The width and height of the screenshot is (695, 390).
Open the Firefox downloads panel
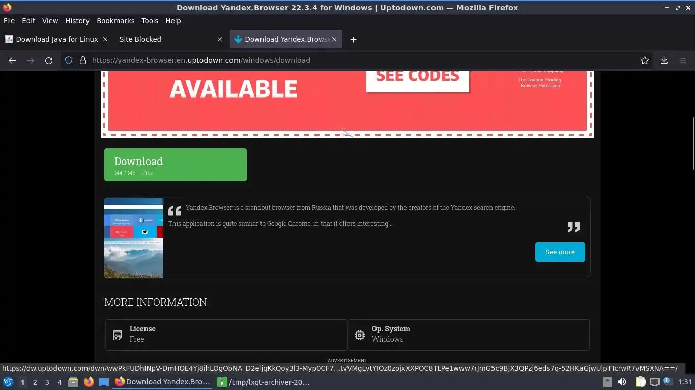point(664,60)
